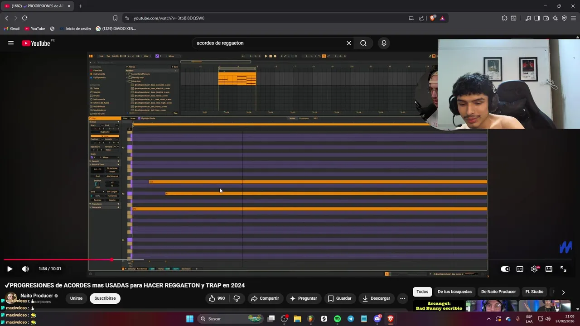Start voice search with microphone

[x=384, y=43]
